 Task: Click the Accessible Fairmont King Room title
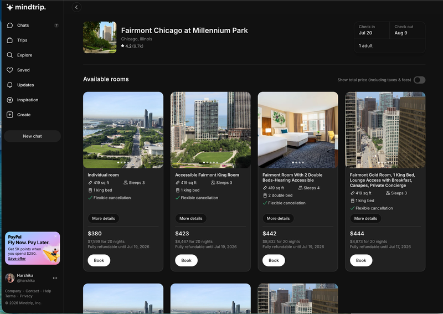(207, 175)
